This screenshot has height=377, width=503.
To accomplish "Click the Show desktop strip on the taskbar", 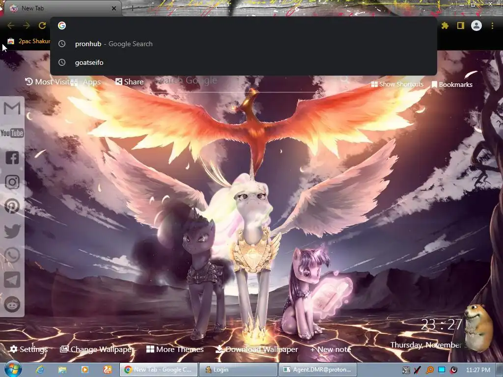I will (x=501, y=370).
